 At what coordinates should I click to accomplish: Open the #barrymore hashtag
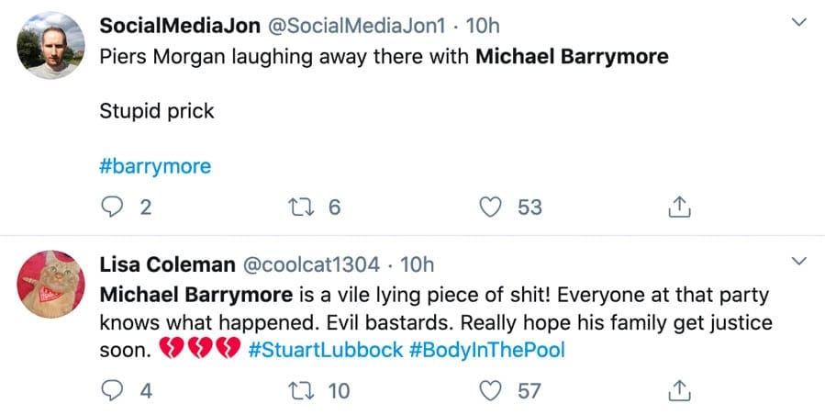[154, 166]
